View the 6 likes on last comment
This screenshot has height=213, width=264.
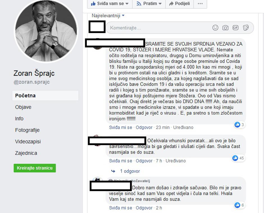(239, 205)
